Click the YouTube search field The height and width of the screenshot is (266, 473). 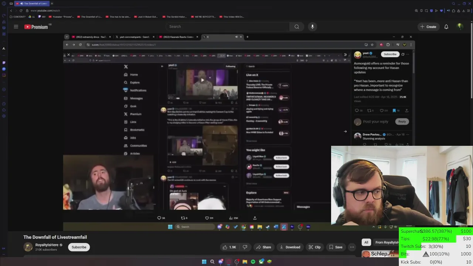(228, 27)
